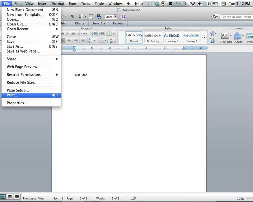Click the numbered list icon
Image resolution: width=253 pixels, height=202 pixels.
tap(73, 34)
